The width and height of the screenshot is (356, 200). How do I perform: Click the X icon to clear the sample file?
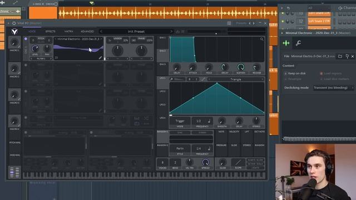(353, 56)
